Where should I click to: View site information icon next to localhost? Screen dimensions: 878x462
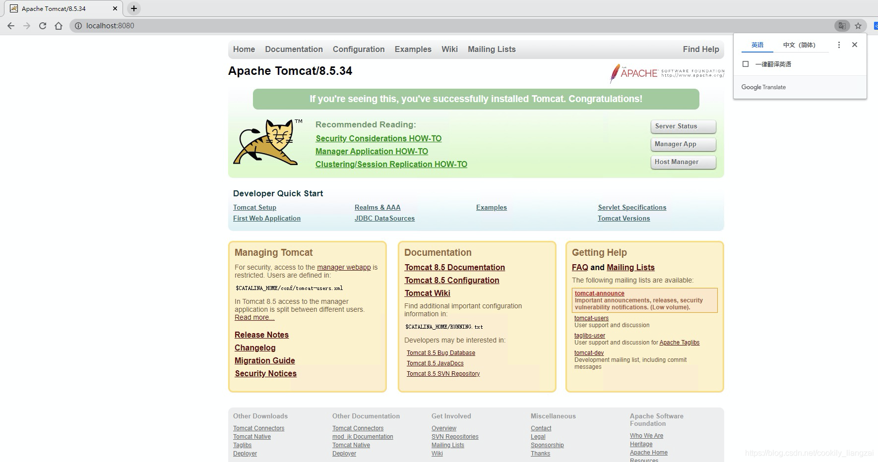[x=78, y=26]
